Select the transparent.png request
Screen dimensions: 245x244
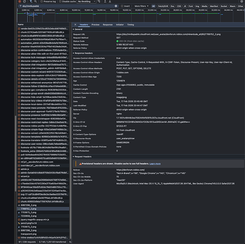point(43,234)
